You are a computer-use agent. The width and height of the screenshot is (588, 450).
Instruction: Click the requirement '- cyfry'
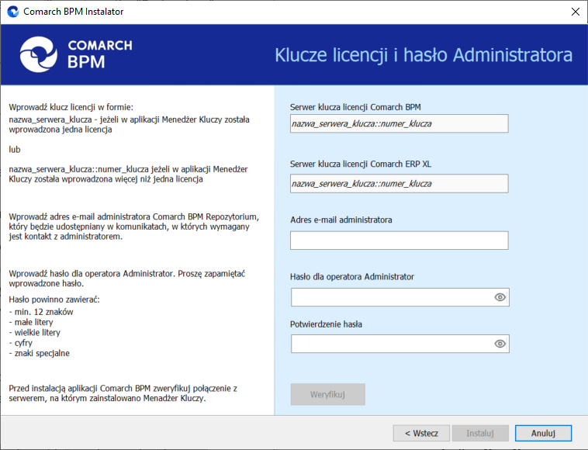click(x=21, y=343)
